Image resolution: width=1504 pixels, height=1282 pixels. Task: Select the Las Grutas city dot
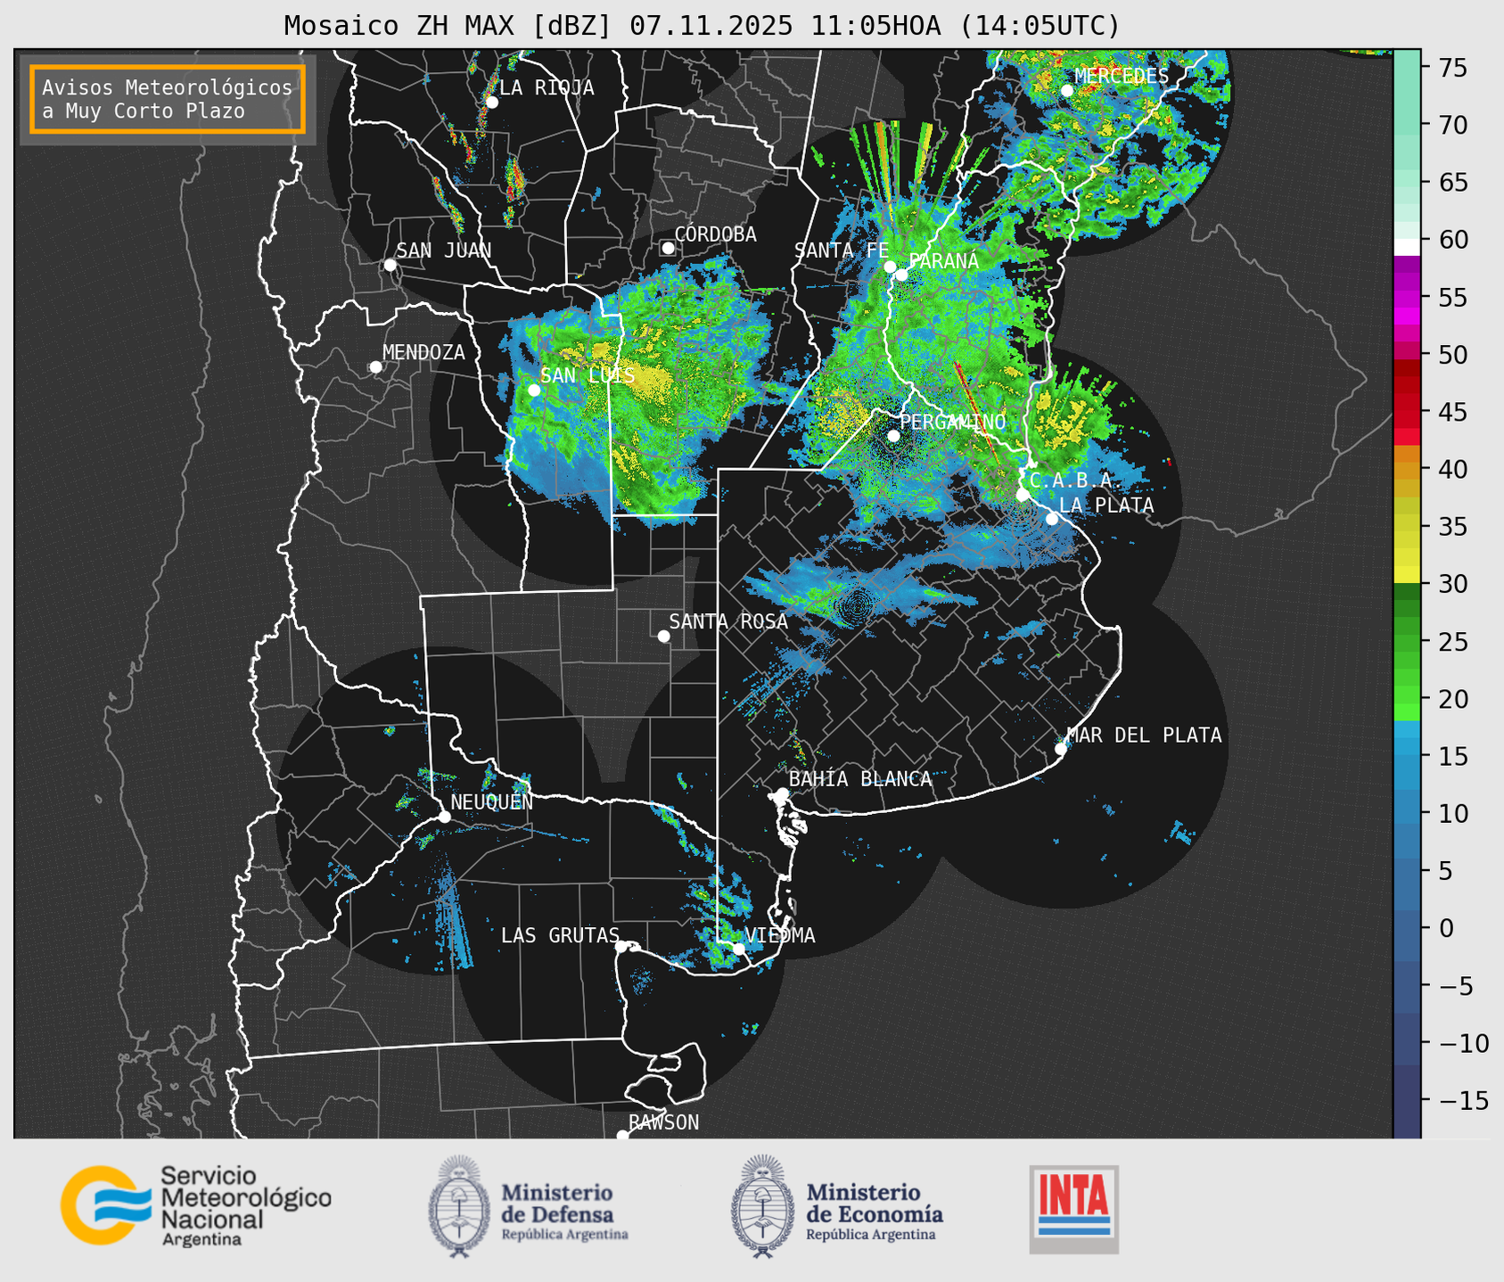tap(621, 947)
